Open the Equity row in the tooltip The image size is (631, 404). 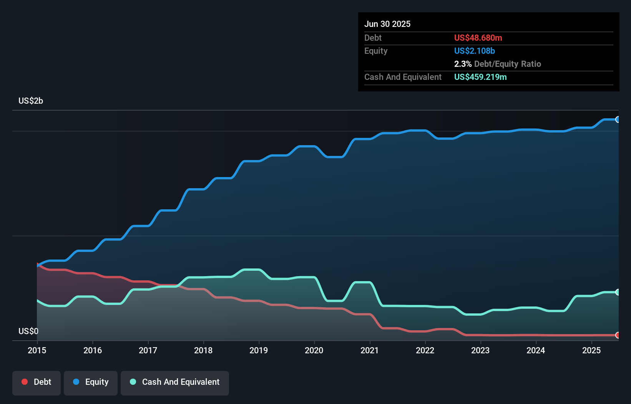tap(375, 51)
